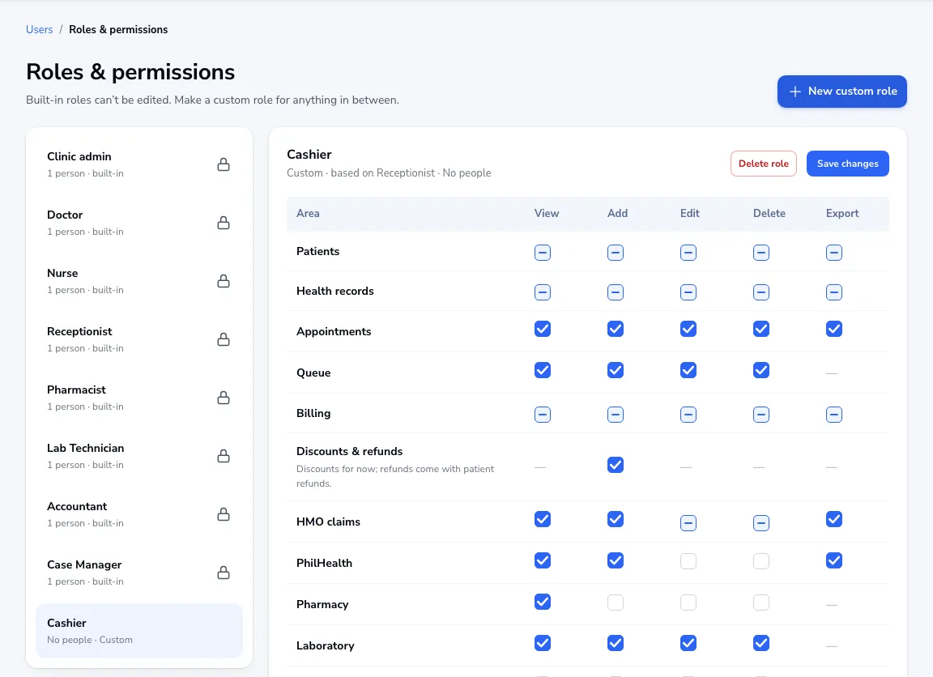Open the Users breadcrumb link
Image resolution: width=933 pixels, height=677 pixels.
[x=39, y=29]
